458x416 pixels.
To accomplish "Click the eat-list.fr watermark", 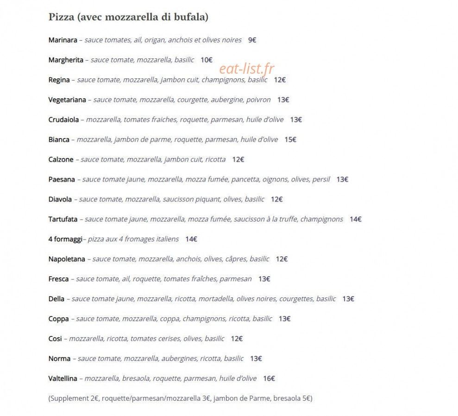I will click(x=246, y=69).
